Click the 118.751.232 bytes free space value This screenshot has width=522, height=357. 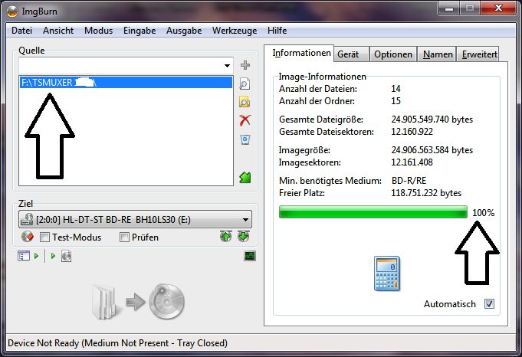click(x=426, y=193)
